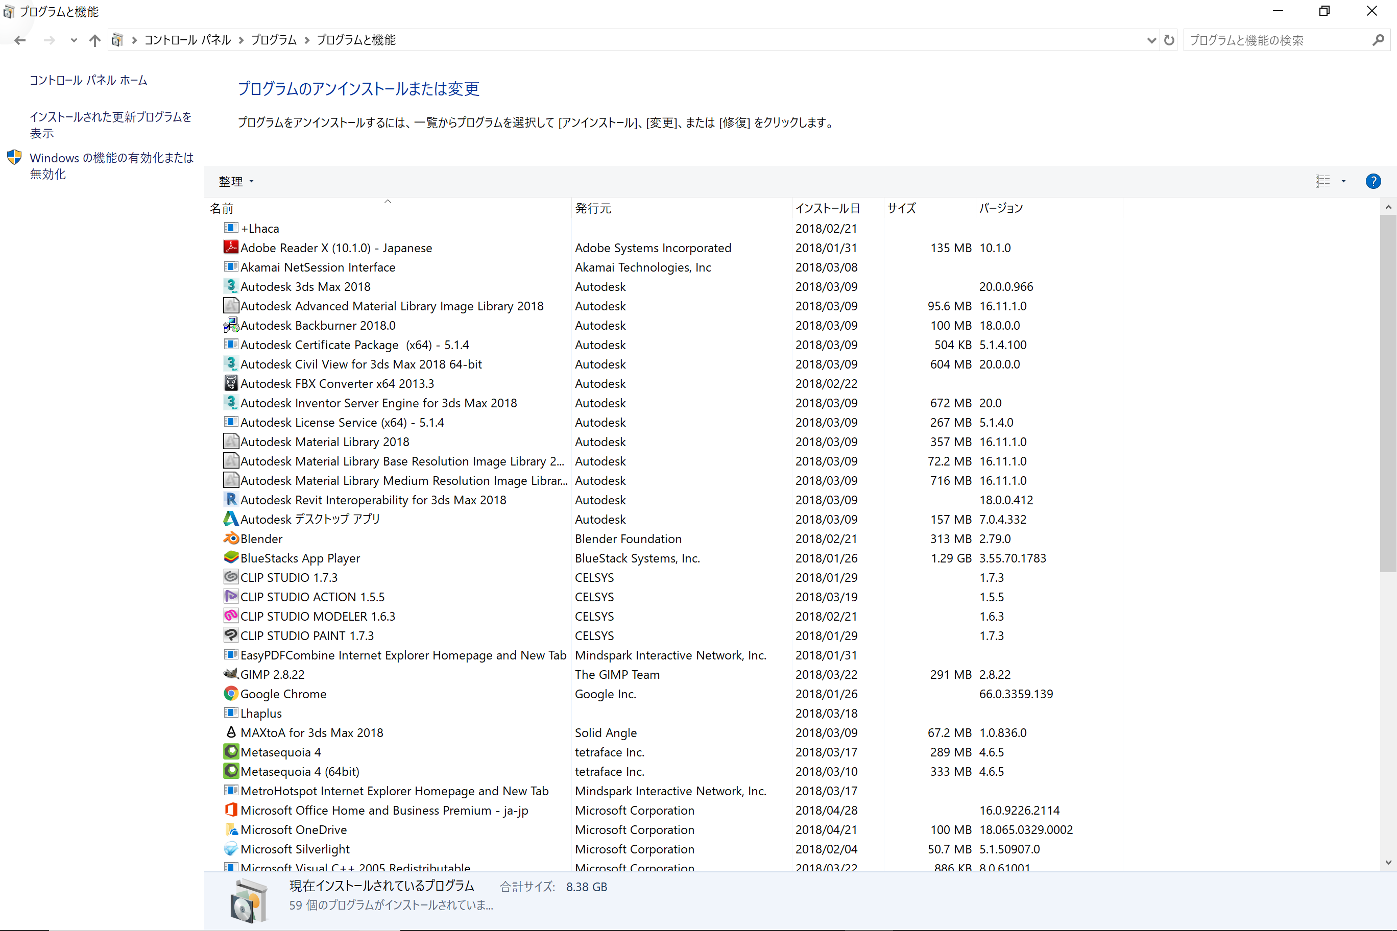Open コントロール パネル ホーム link
Image resolution: width=1397 pixels, height=931 pixels.
[x=88, y=80]
